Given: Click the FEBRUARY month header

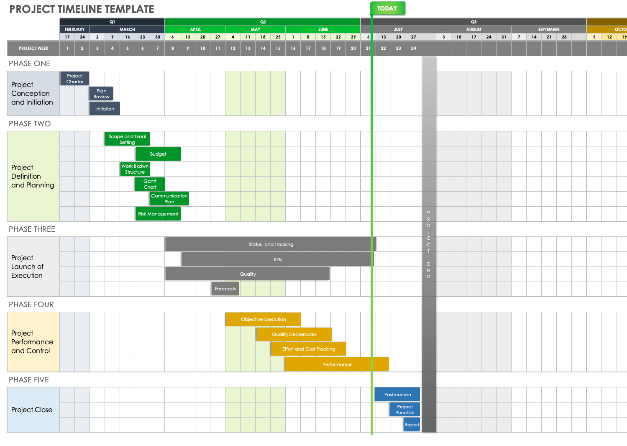Looking at the screenshot, I should (x=75, y=29).
